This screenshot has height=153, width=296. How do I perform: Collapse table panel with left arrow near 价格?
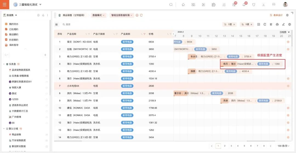click(173, 34)
